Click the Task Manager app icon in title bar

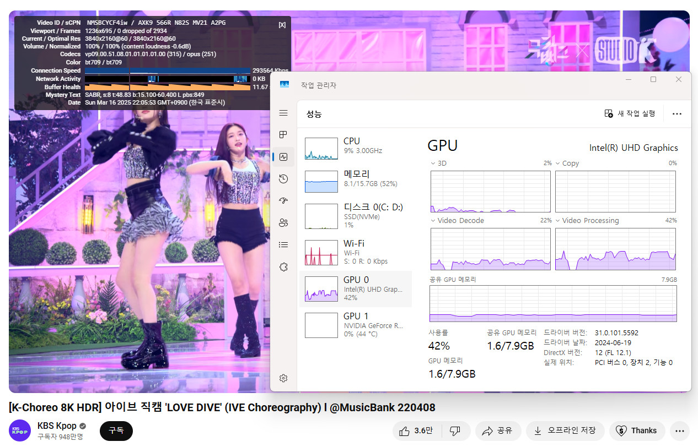284,85
